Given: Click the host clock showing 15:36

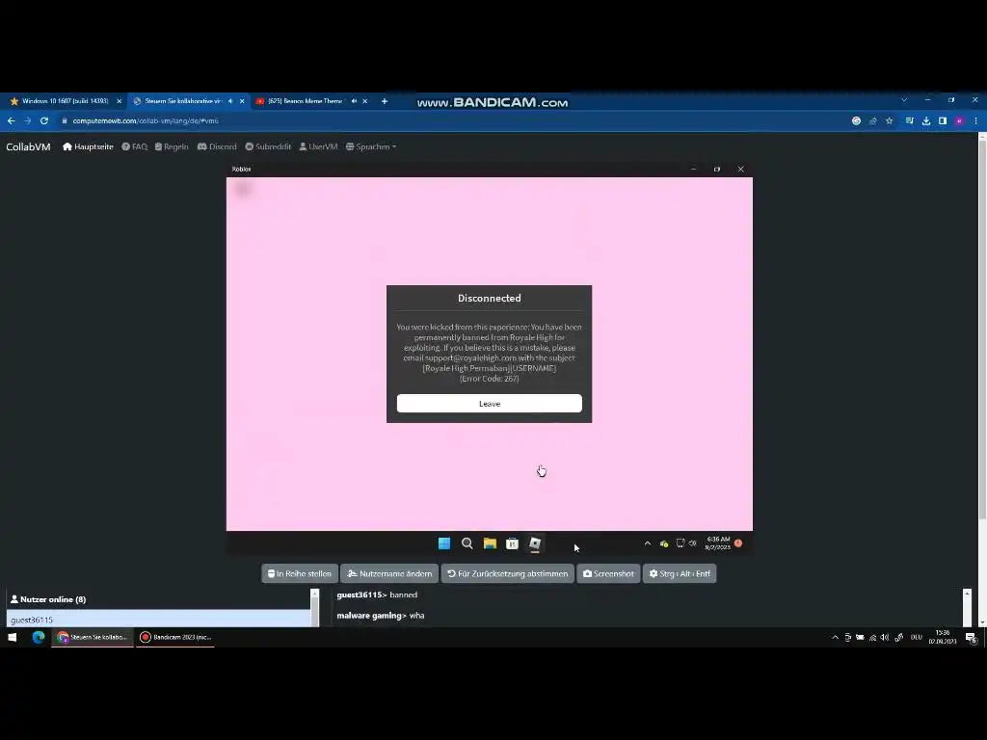Looking at the screenshot, I should [943, 638].
